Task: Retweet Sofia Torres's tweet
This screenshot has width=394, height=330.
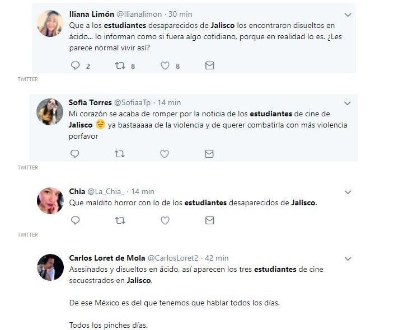Action: (x=120, y=153)
